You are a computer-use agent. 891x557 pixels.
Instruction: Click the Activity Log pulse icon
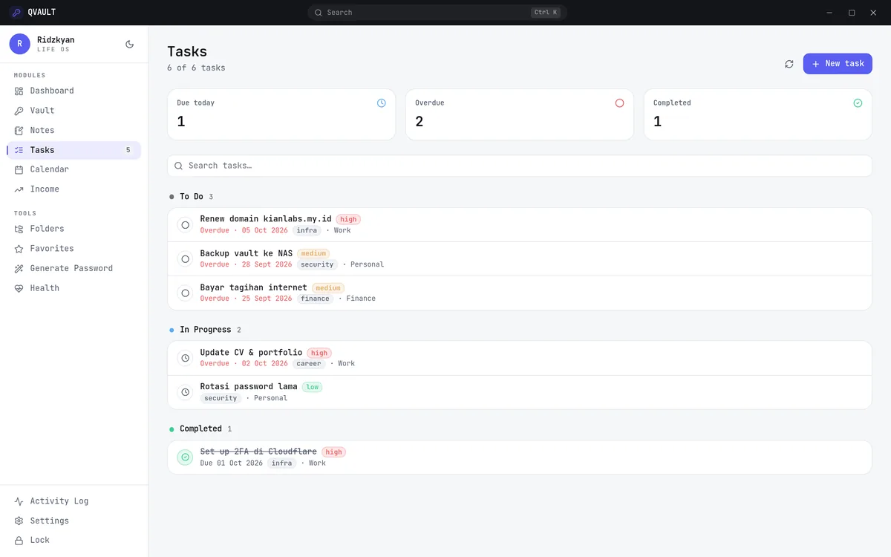19,501
